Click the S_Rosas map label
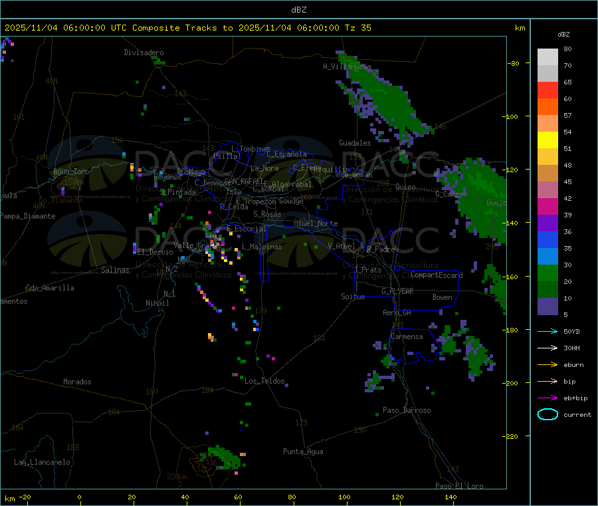This screenshot has width=598, height=506. click(x=267, y=214)
